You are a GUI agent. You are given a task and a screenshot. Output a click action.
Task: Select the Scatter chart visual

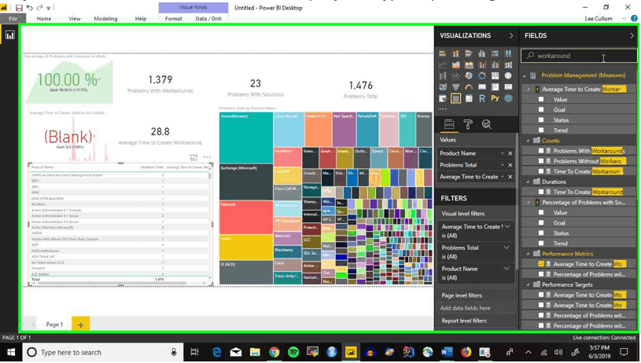(x=456, y=75)
